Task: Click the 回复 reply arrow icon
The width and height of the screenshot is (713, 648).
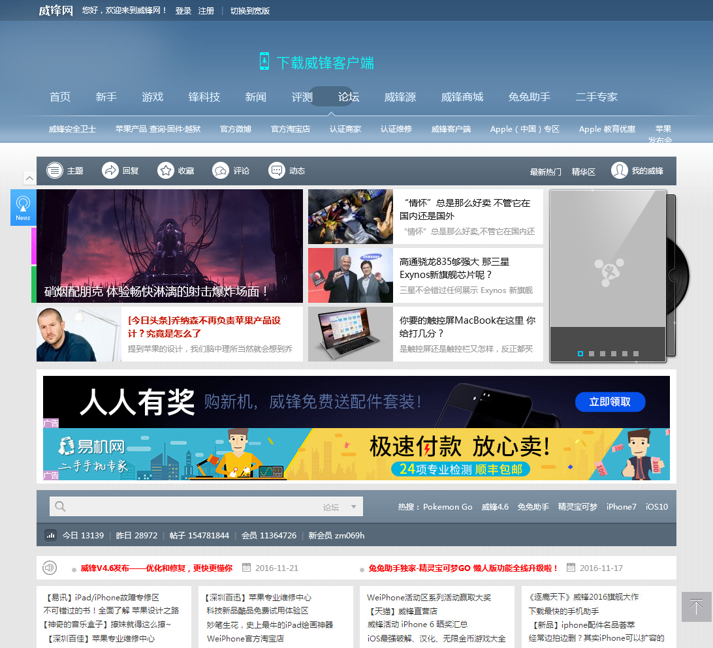Action: point(110,171)
